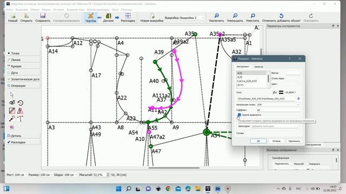Confirm rotation with OK button
Viewport: 346px width, 194px height.
pyautogui.click(x=258, y=141)
